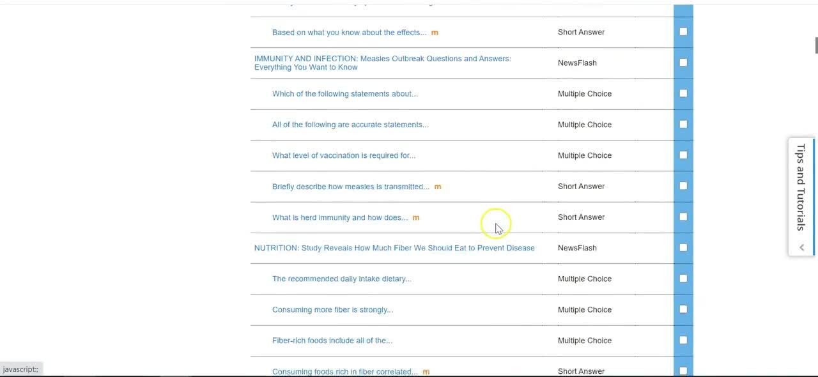Check the box for 'Fiber-rich foods include' question
This screenshot has height=377, width=818.
tap(683, 341)
